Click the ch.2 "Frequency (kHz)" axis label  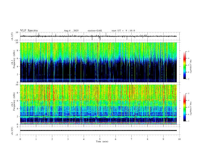[14, 101]
